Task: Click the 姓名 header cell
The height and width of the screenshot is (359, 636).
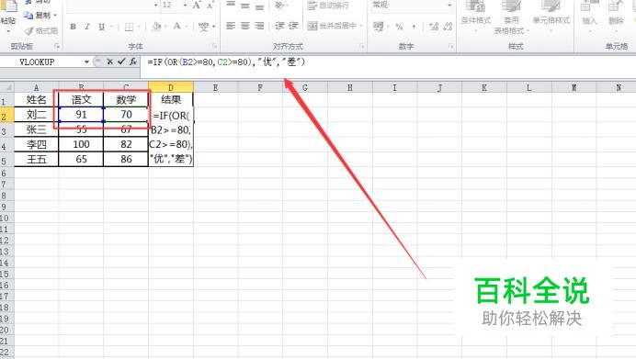Action: (x=37, y=100)
